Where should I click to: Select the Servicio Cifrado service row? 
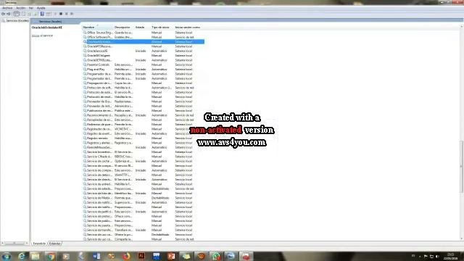coord(144,157)
